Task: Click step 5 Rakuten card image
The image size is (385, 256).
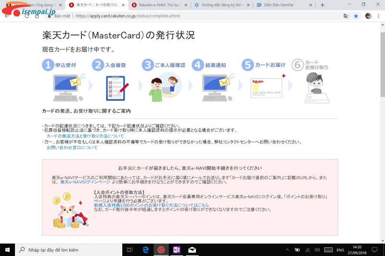Action: pos(267,88)
